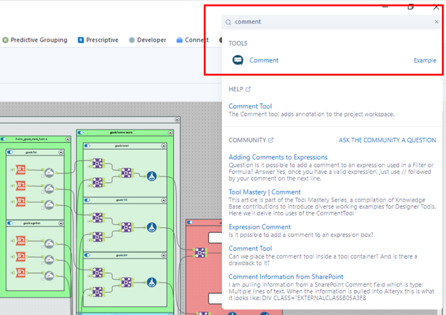Disable the goals against container
446x315 pixels.
click(x=10, y=223)
